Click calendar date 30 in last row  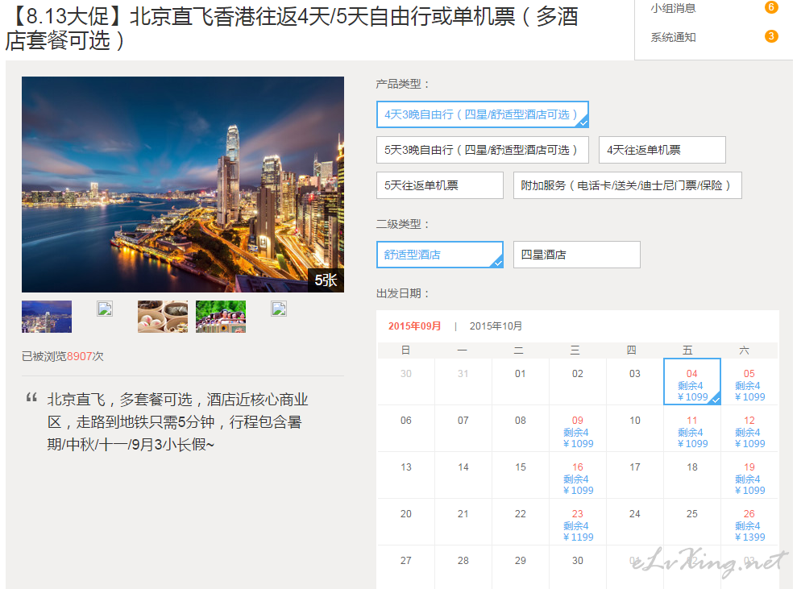point(578,567)
